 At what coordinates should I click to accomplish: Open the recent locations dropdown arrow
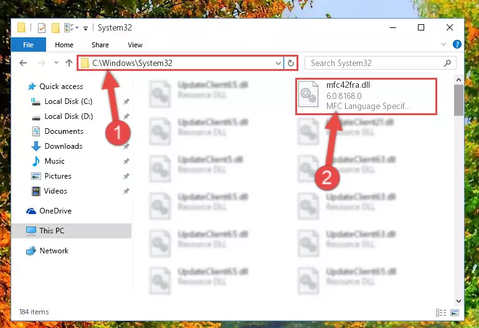(56, 63)
